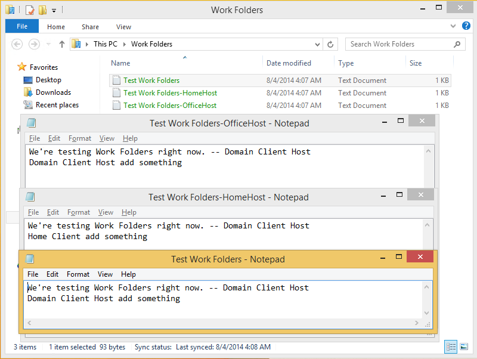Go back with the Back arrow button
Screen dimensions: 477x359
17,44
